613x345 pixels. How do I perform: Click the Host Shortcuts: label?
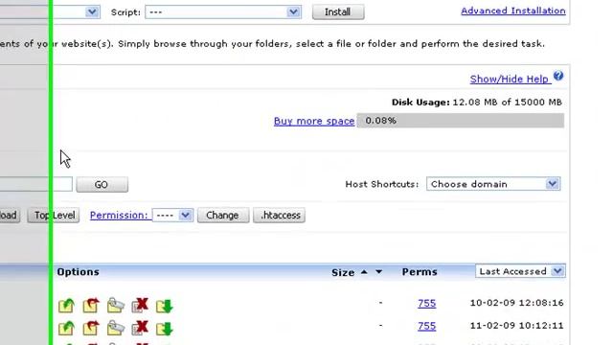[381, 184]
